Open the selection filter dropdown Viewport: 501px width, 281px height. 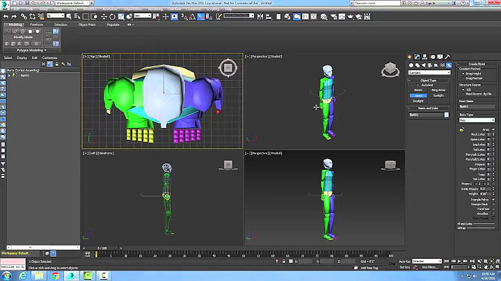pyautogui.click(x=56, y=15)
